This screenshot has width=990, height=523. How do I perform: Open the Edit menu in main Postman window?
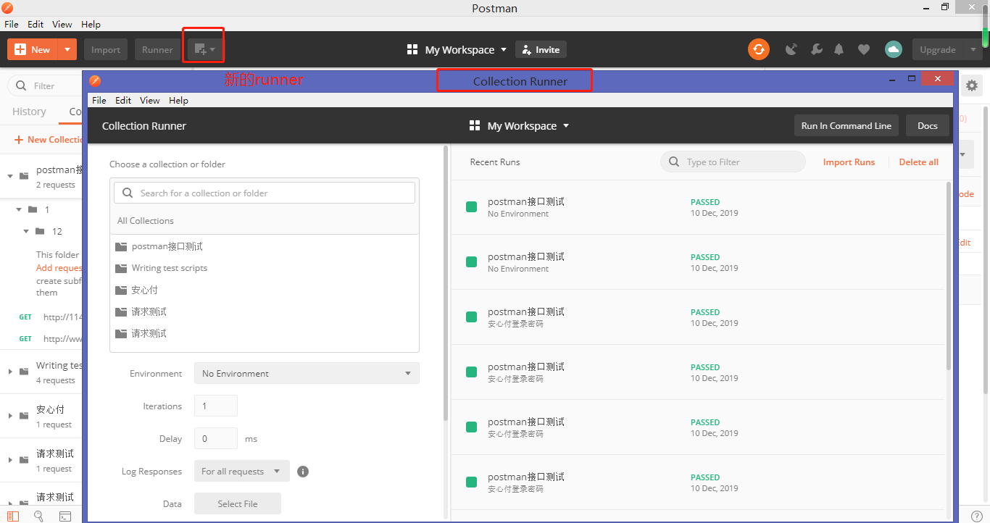tap(36, 24)
